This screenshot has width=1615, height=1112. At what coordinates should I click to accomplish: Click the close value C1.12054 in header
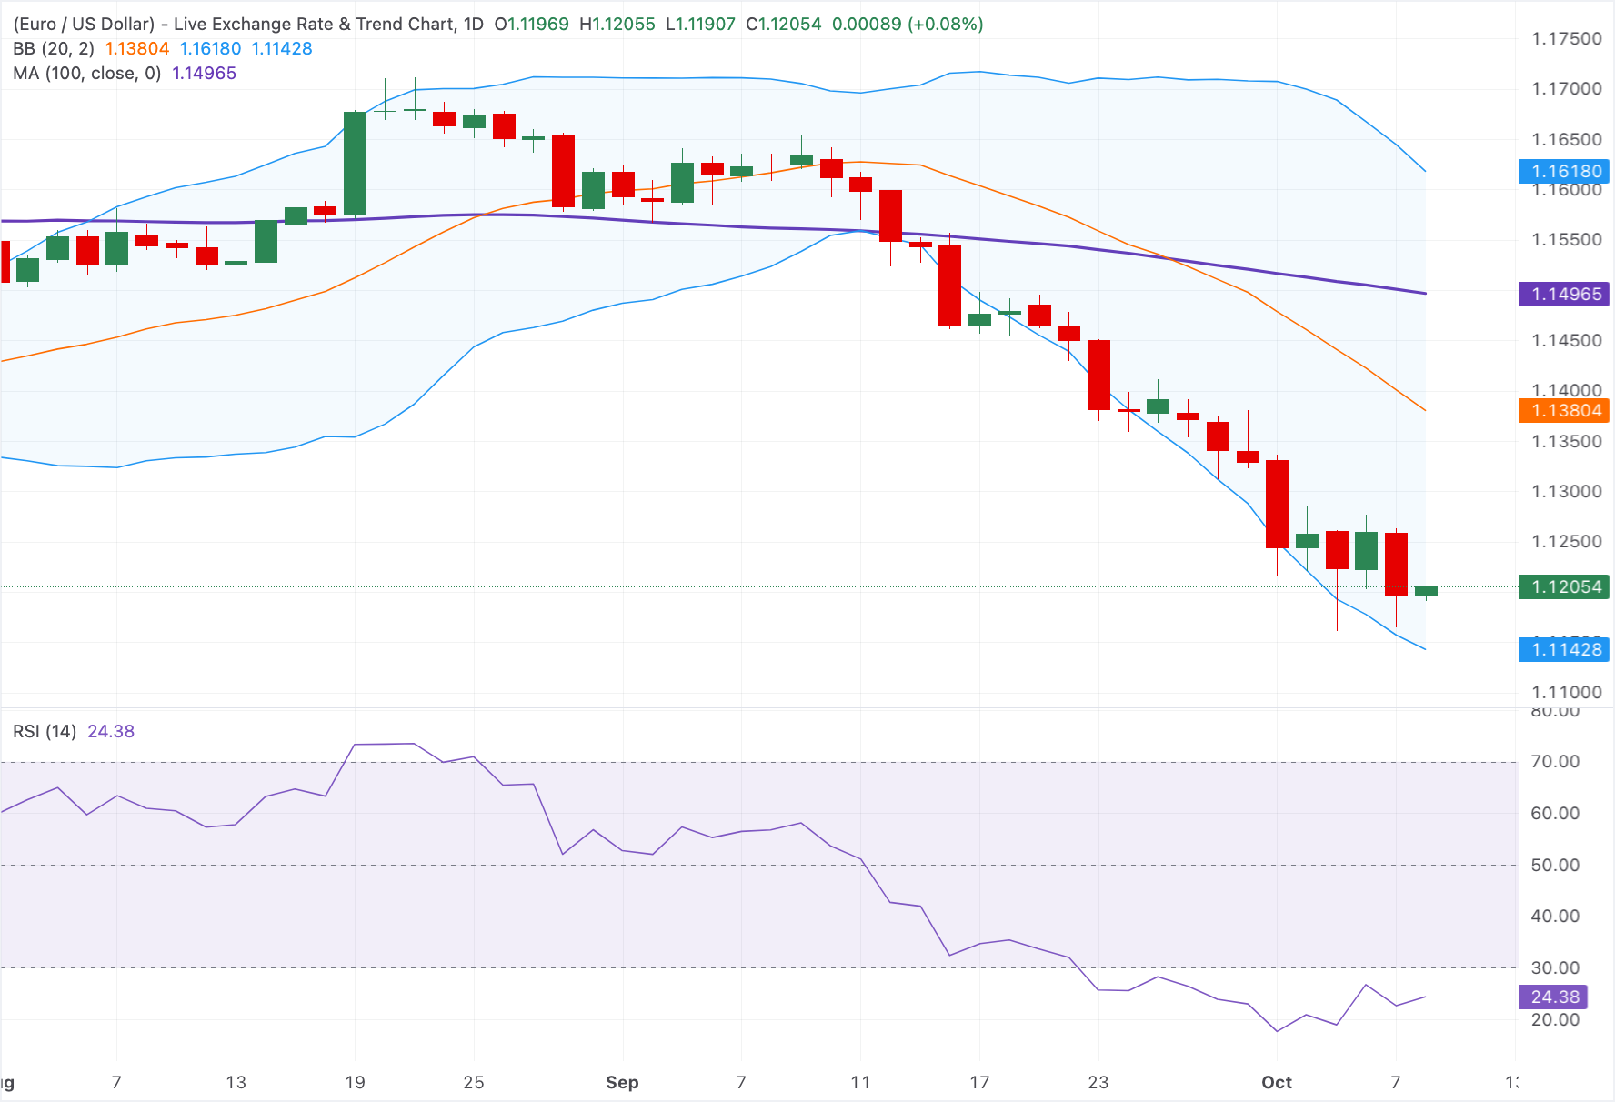pos(783,25)
